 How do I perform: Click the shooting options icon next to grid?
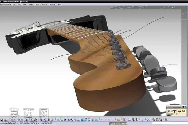pos(161,120)
